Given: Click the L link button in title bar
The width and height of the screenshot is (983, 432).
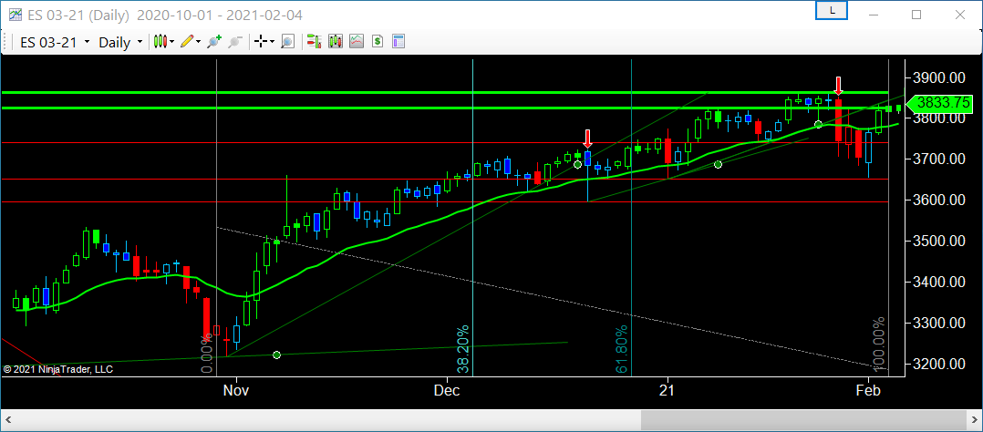Looking at the screenshot, I should (x=832, y=11).
